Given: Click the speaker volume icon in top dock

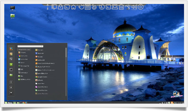Looking at the screenshot, I should tap(134, 7).
